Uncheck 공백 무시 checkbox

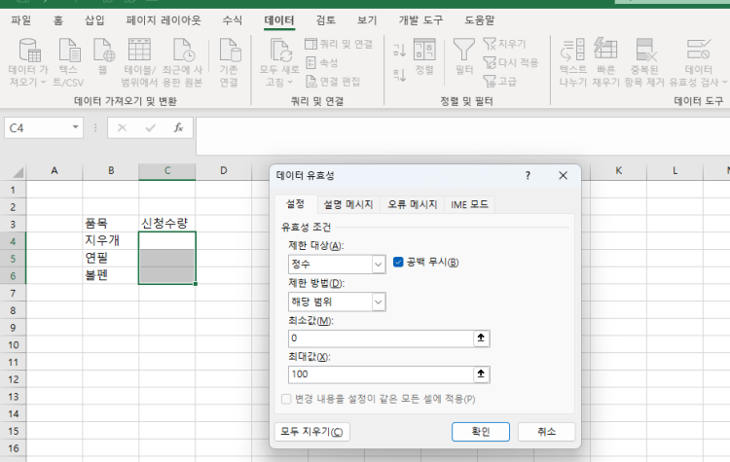pos(398,262)
